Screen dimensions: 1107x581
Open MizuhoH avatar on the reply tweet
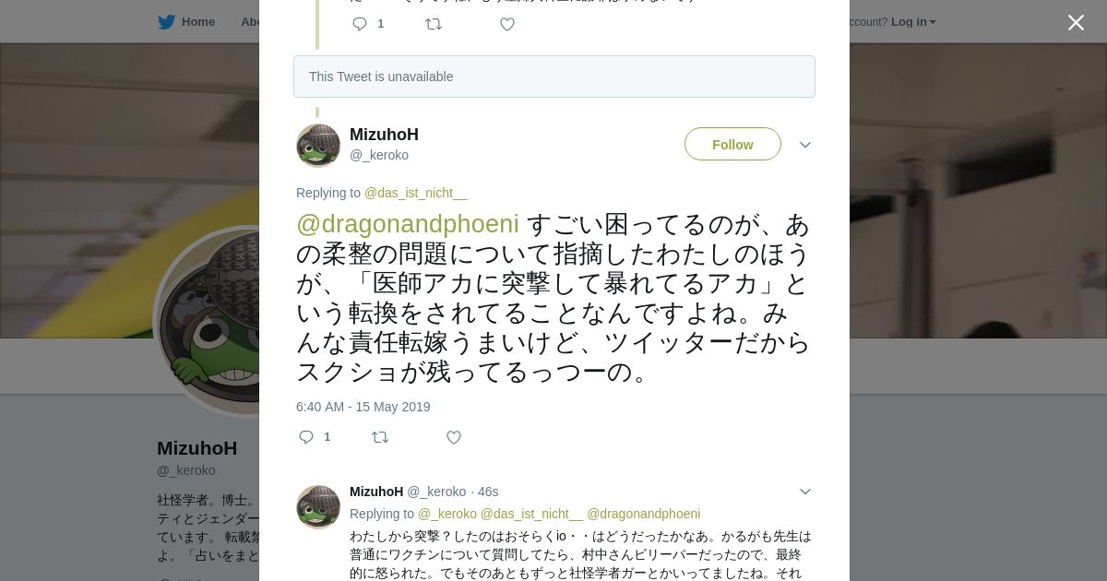coord(318,507)
